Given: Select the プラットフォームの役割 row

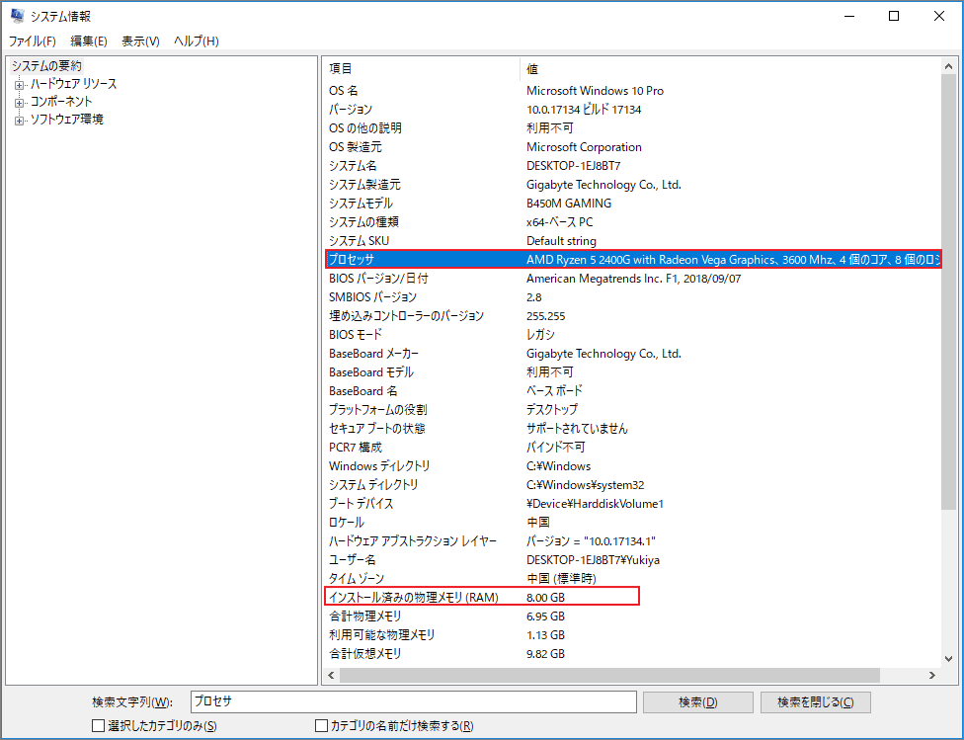Looking at the screenshot, I should [x=632, y=410].
